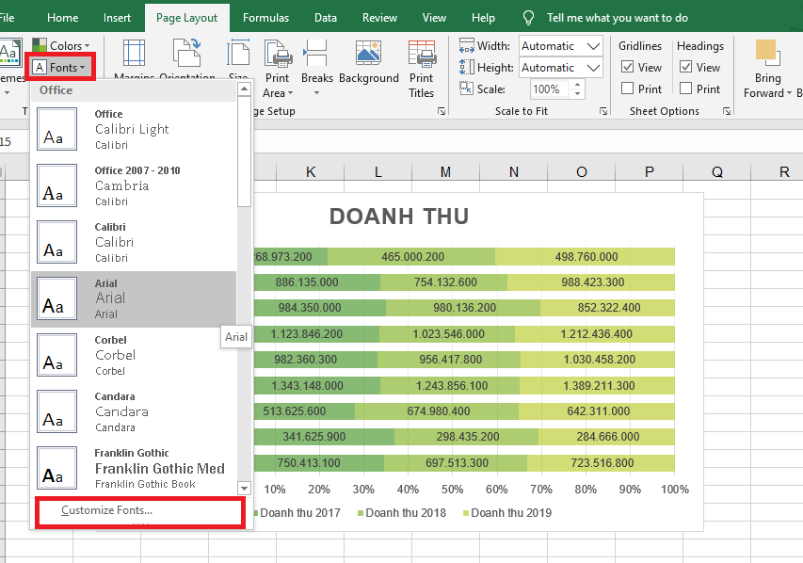Uncheck View under Gridlines
The image size is (803, 563).
[628, 67]
